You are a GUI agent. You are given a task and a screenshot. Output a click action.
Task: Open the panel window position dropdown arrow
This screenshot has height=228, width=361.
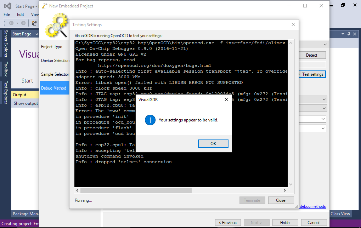[x=343, y=34]
